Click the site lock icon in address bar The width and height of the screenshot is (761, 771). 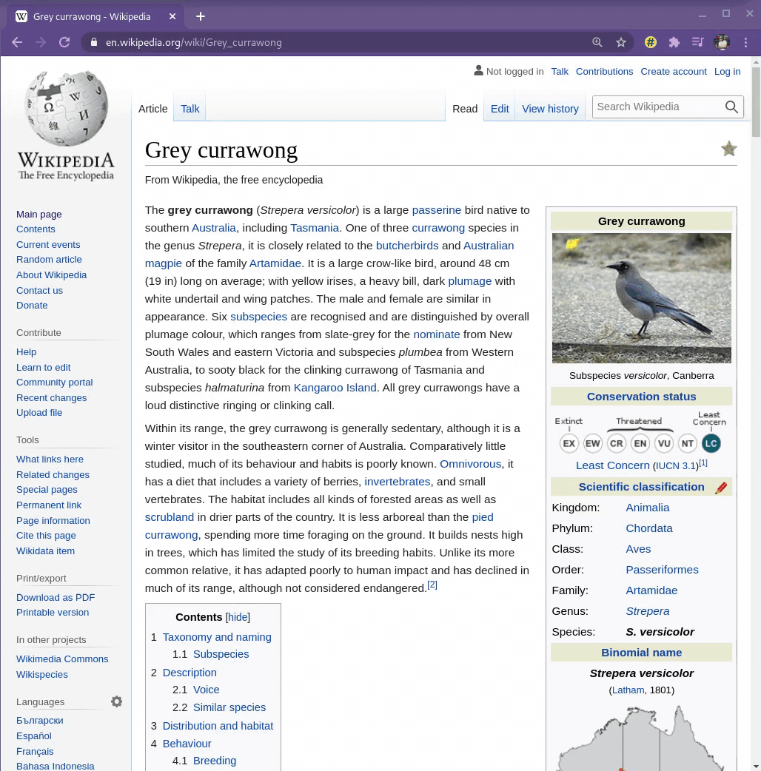(94, 42)
